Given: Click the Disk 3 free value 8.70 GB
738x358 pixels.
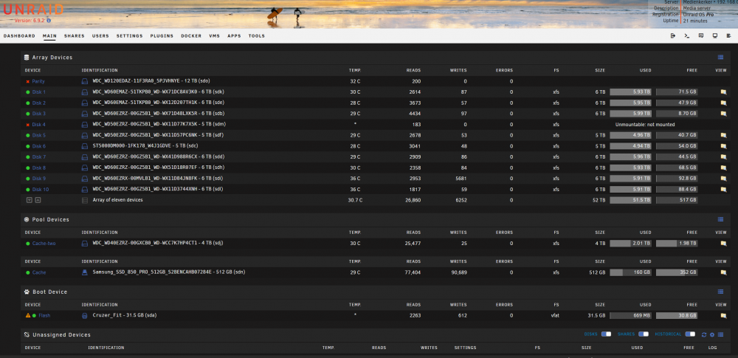Looking at the screenshot, I should tap(677, 114).
